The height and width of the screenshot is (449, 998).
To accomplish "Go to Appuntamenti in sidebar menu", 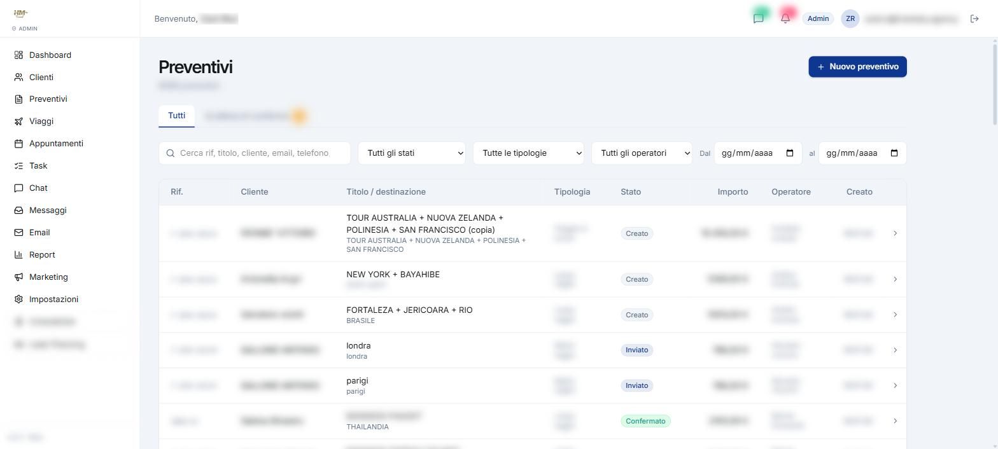I will (x=56, y=144).
